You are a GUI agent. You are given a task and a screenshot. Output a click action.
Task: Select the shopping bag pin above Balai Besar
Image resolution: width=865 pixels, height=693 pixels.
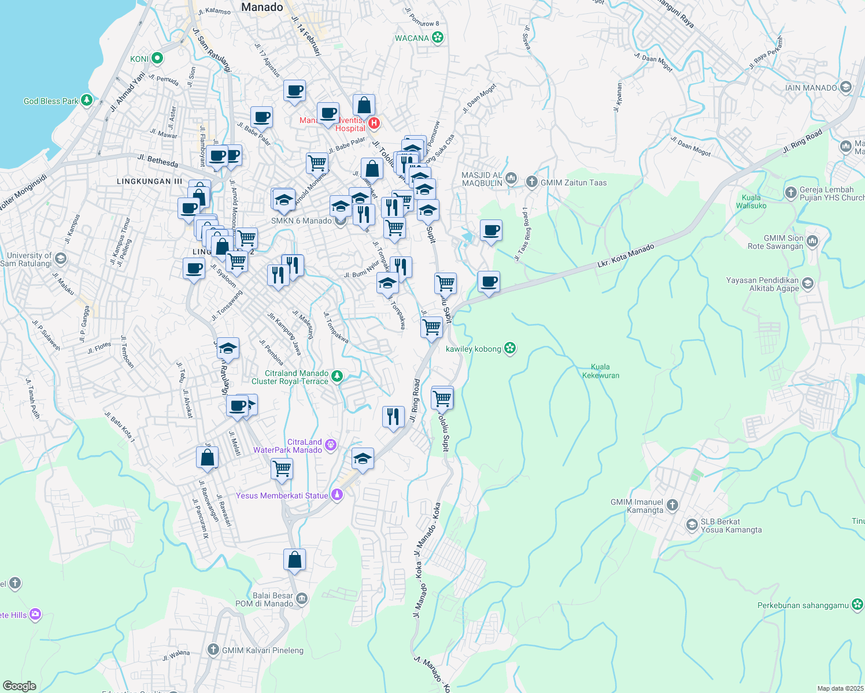[x=294, y=560]
